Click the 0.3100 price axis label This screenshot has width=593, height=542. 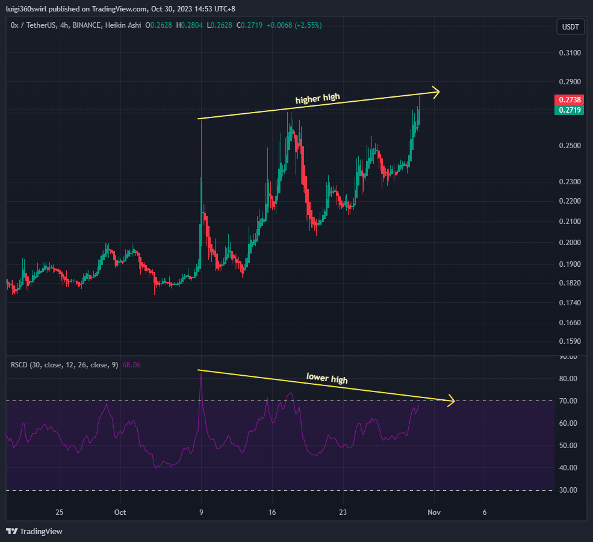point(570,53)
